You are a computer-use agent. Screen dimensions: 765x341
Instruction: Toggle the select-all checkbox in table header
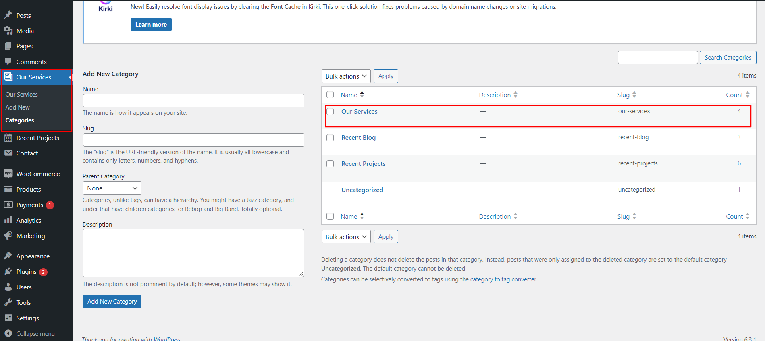[x=330, y=95]
